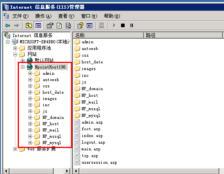Expand the autoweb folder in tree
The height and width of the screenshot is (174, 224).
30,80
